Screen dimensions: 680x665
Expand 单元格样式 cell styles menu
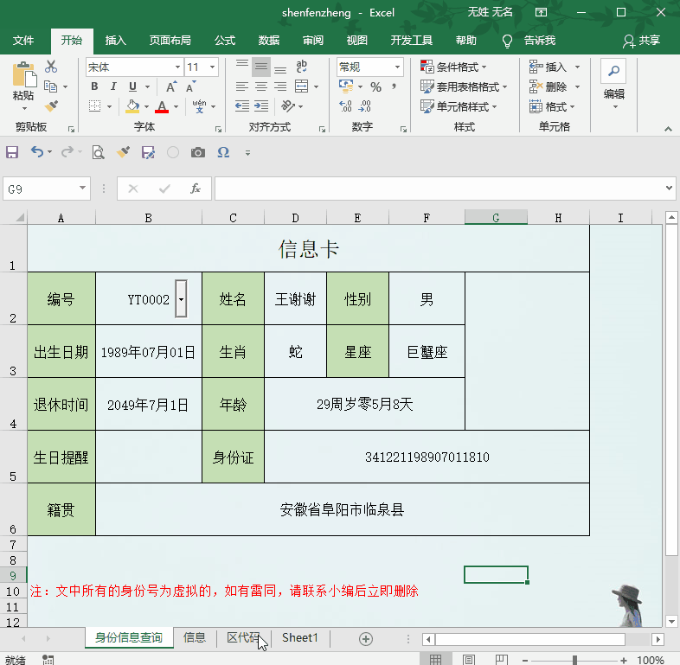459,106
